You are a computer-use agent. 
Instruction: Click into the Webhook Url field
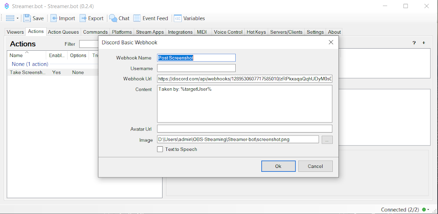[244, 79]
